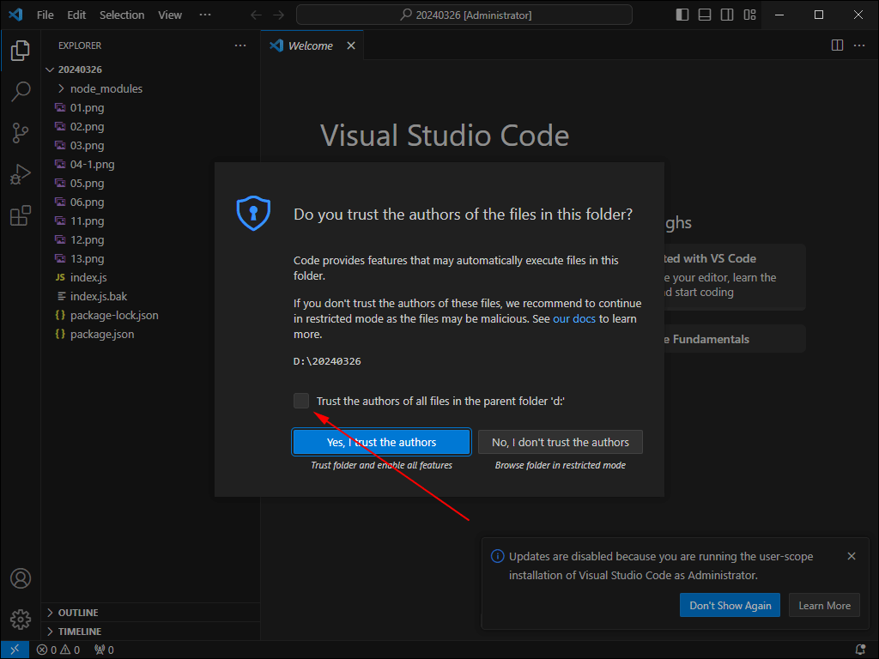Viewport: 879px width, 659px height.
Task: Open 06.png in explorer
Action: click(x=150, y=202)
